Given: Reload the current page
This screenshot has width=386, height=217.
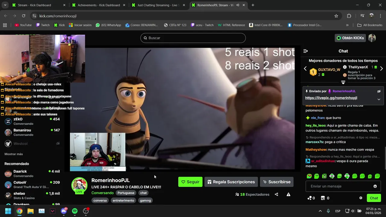Looking at the screenshot, I should coord(24,16).
